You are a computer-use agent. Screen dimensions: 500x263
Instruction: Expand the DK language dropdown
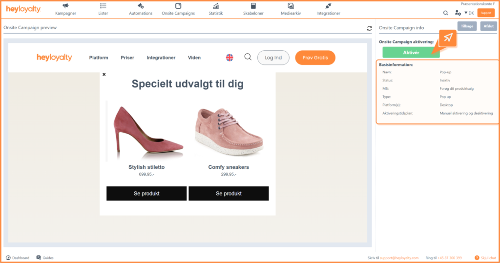coord(469,13)
